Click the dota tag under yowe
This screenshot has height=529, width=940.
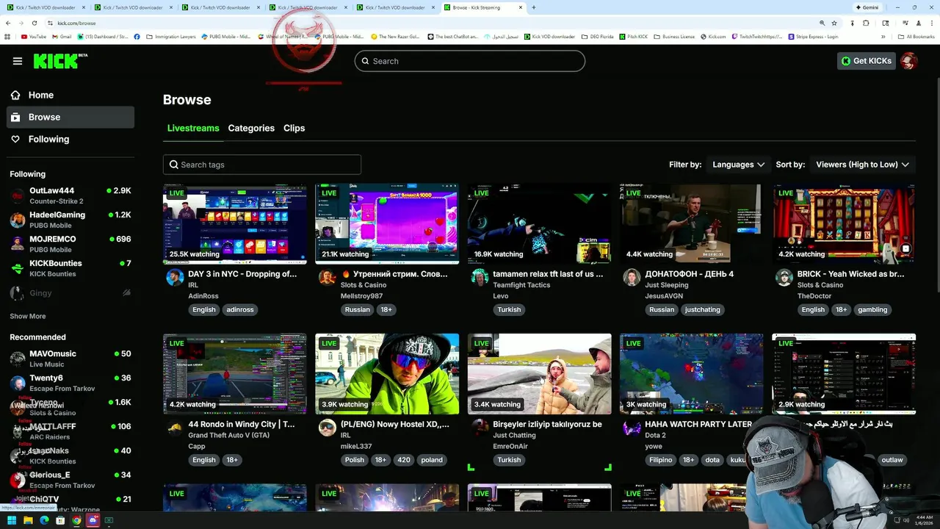[x=712, y=460]
